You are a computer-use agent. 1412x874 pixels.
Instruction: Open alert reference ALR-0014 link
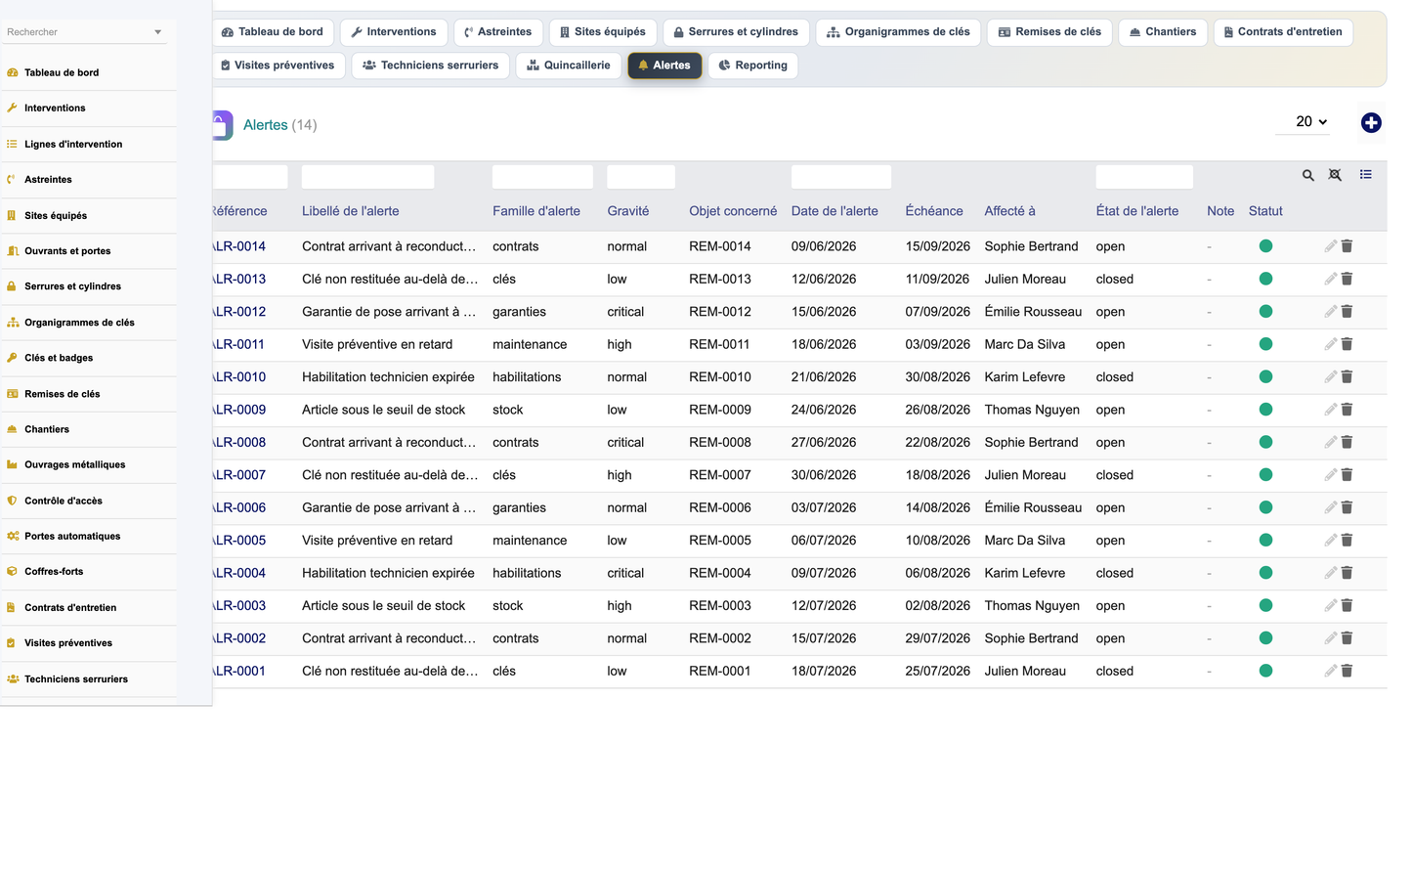point(238,246)
